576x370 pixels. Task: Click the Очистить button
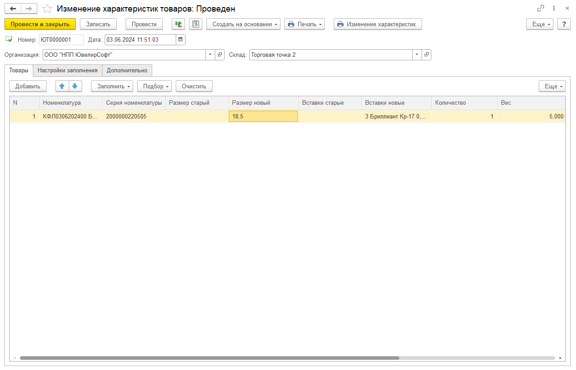click(194, 86)
